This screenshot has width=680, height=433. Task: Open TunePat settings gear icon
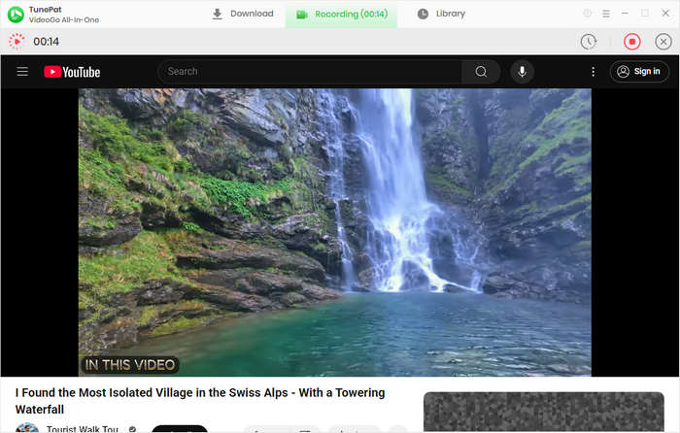point(587,14)
